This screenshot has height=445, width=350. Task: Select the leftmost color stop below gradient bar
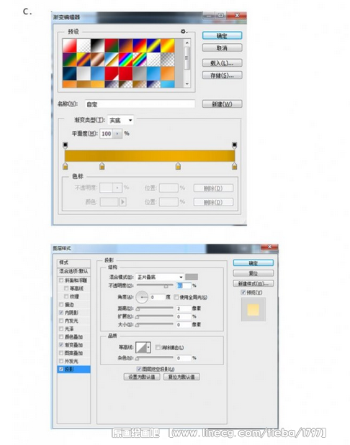[x=65, y=166]
